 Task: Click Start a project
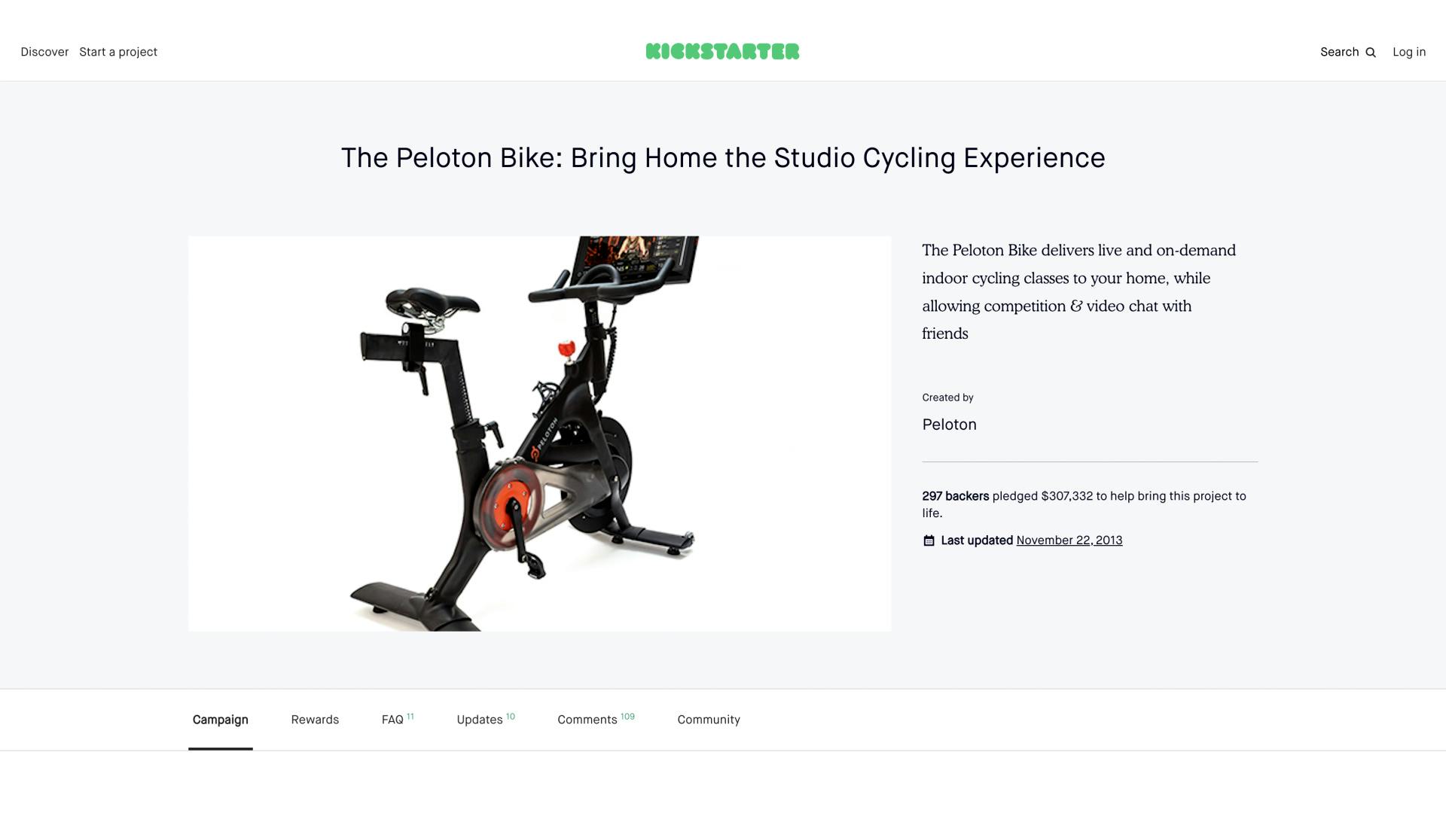(118, 52)
